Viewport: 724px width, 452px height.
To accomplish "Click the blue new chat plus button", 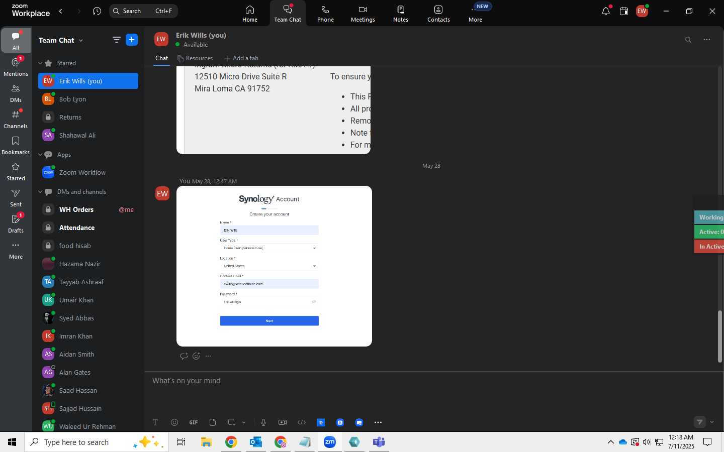I will (132, 40).
